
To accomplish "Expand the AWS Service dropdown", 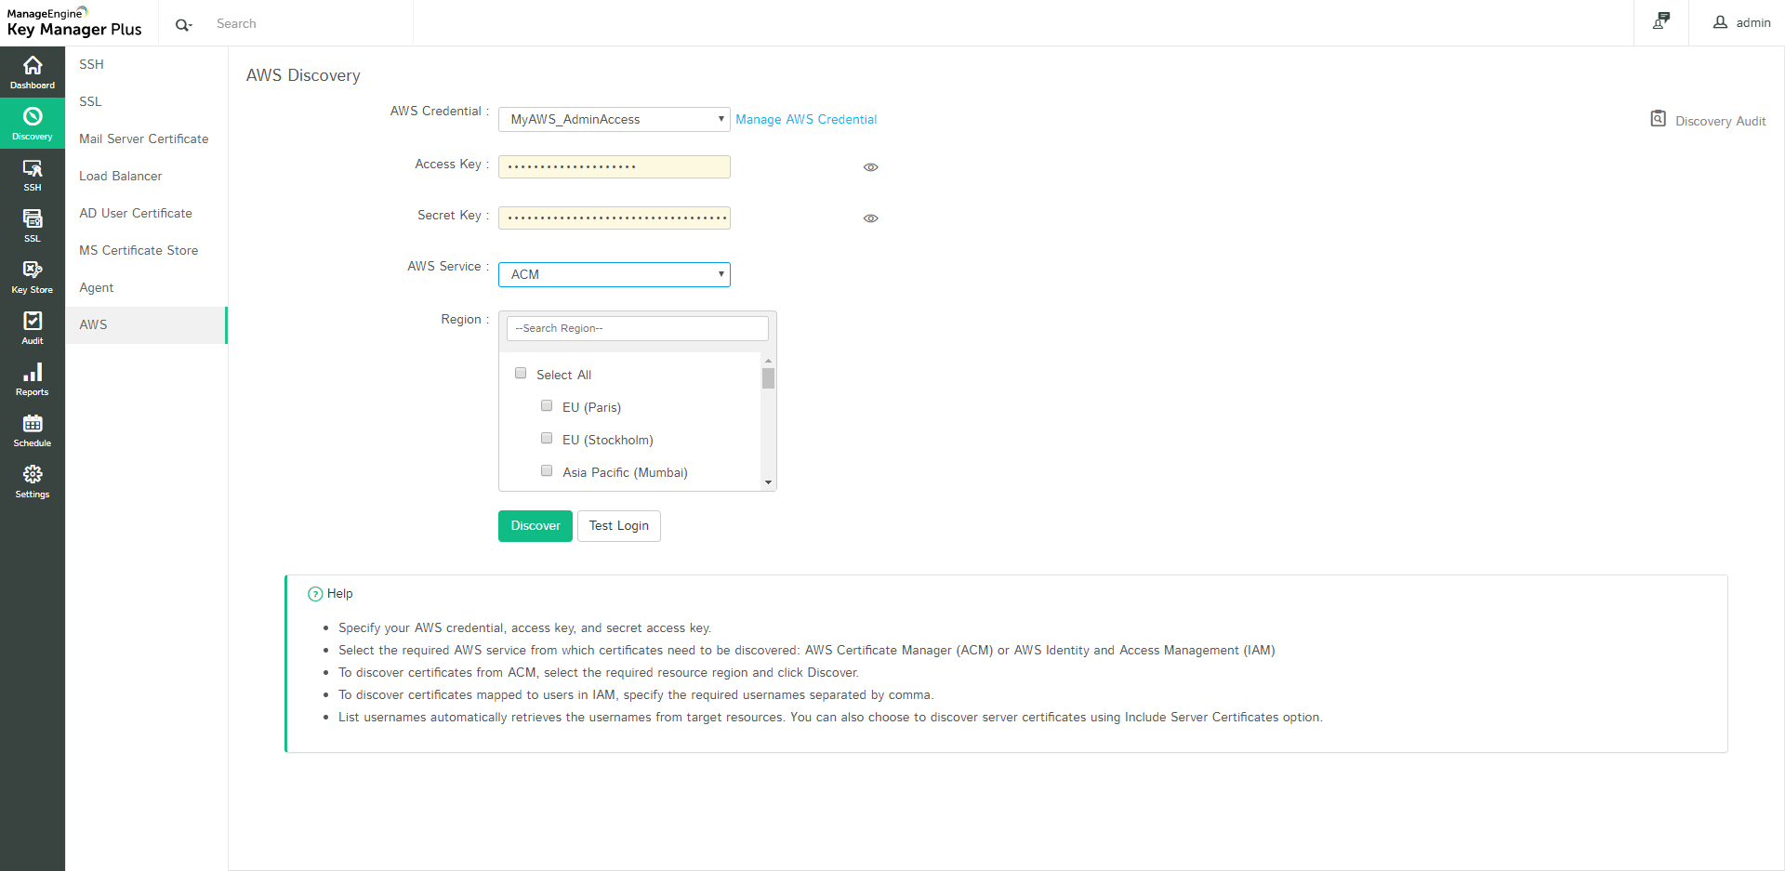I will (x=614, y=274).
